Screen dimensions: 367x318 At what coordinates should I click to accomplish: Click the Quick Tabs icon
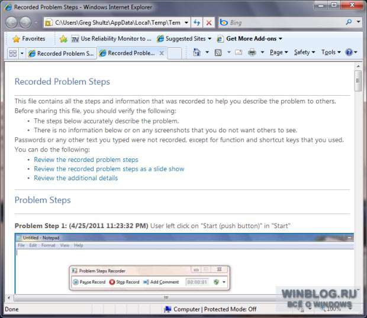[12, 53]
